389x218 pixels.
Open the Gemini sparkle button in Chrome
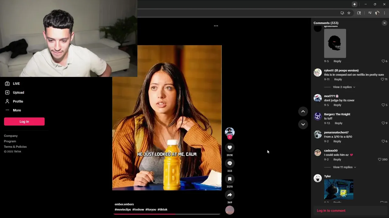click(354, 4)
